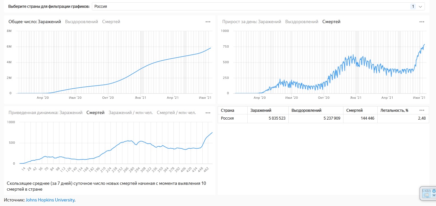Switch normalized dynamics chart to Заражений
This screenshot has height=206, width=436.
(71, 113)
